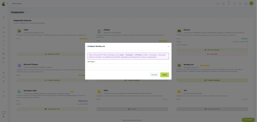Open the folder sidebar icon

[x=4, y=36]
